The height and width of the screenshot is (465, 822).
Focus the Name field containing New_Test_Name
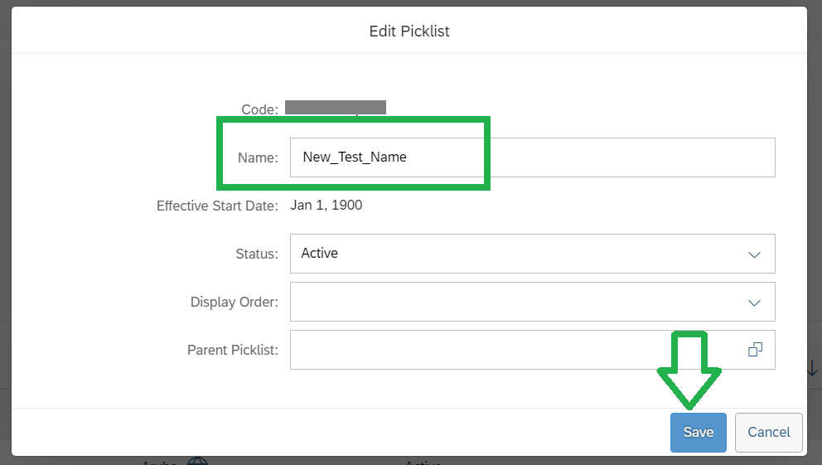point(533,157)
